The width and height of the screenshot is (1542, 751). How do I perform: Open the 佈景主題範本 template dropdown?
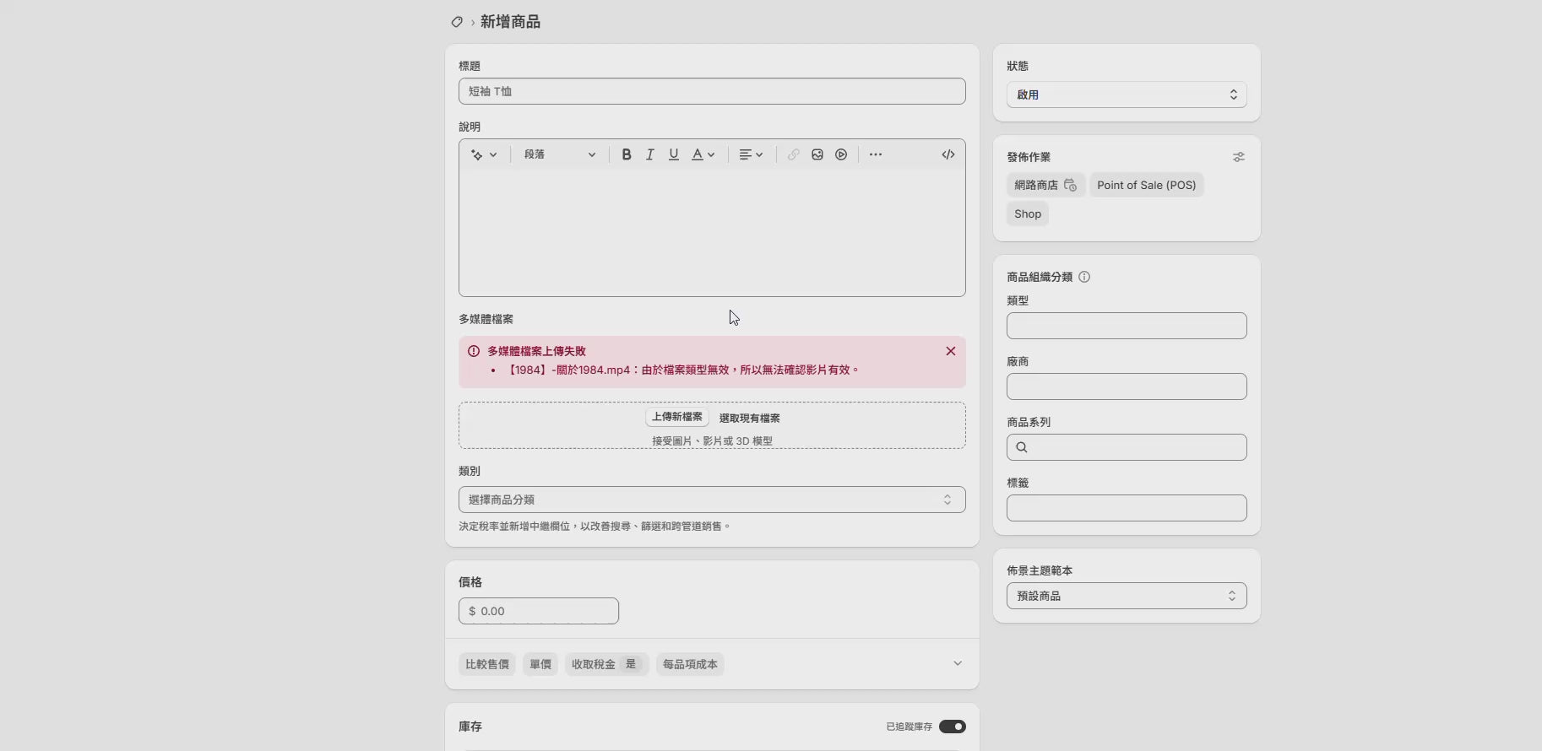coord(1126,596)
